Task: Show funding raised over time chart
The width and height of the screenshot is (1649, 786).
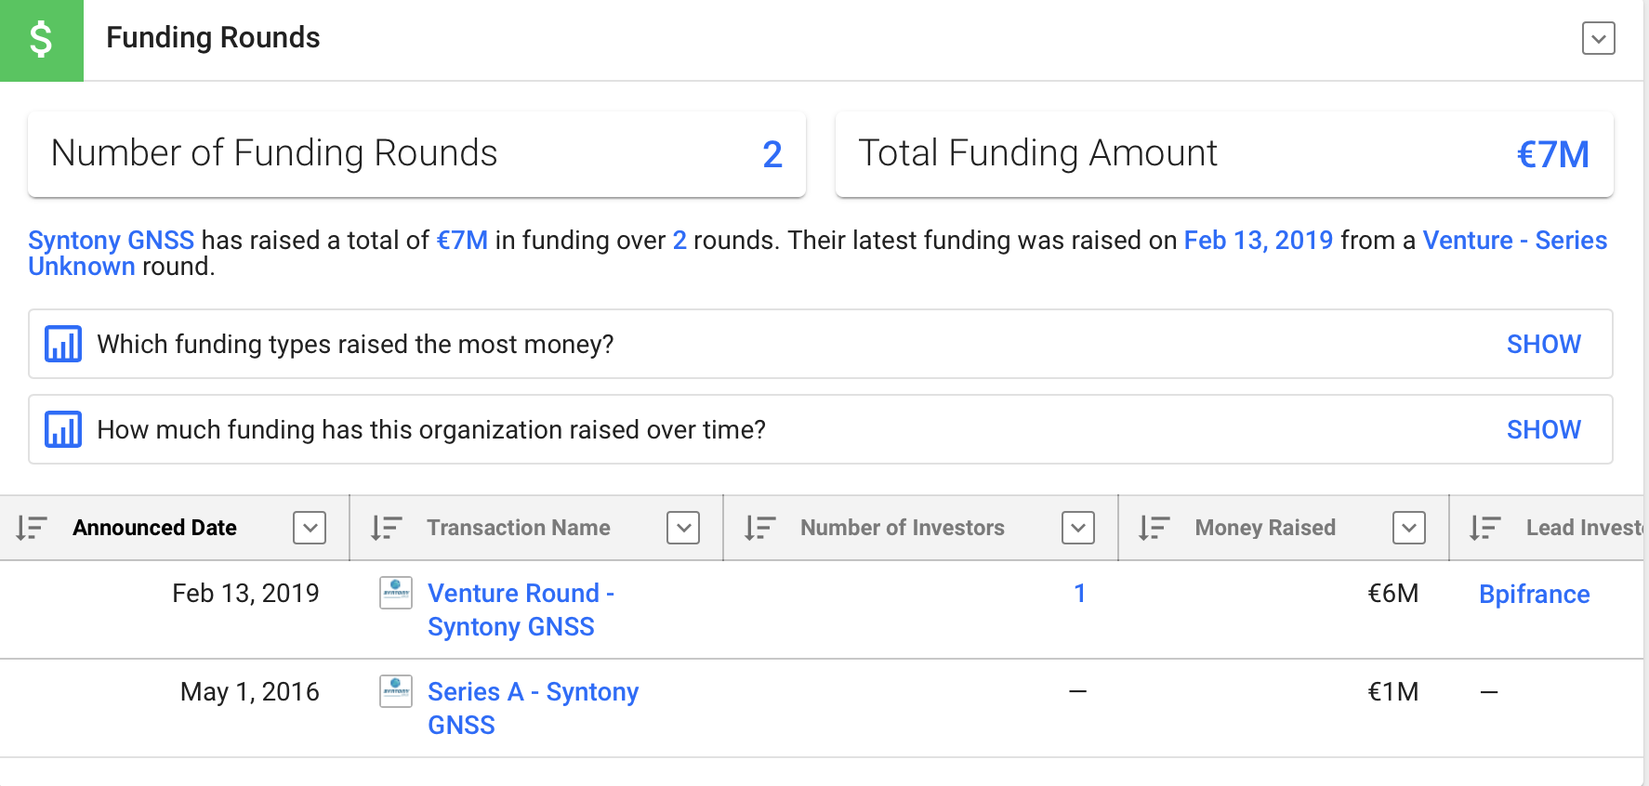Action: click(x=1543, y=429)
